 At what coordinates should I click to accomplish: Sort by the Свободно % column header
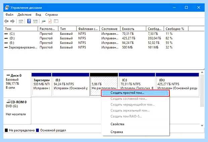(176, 29)
